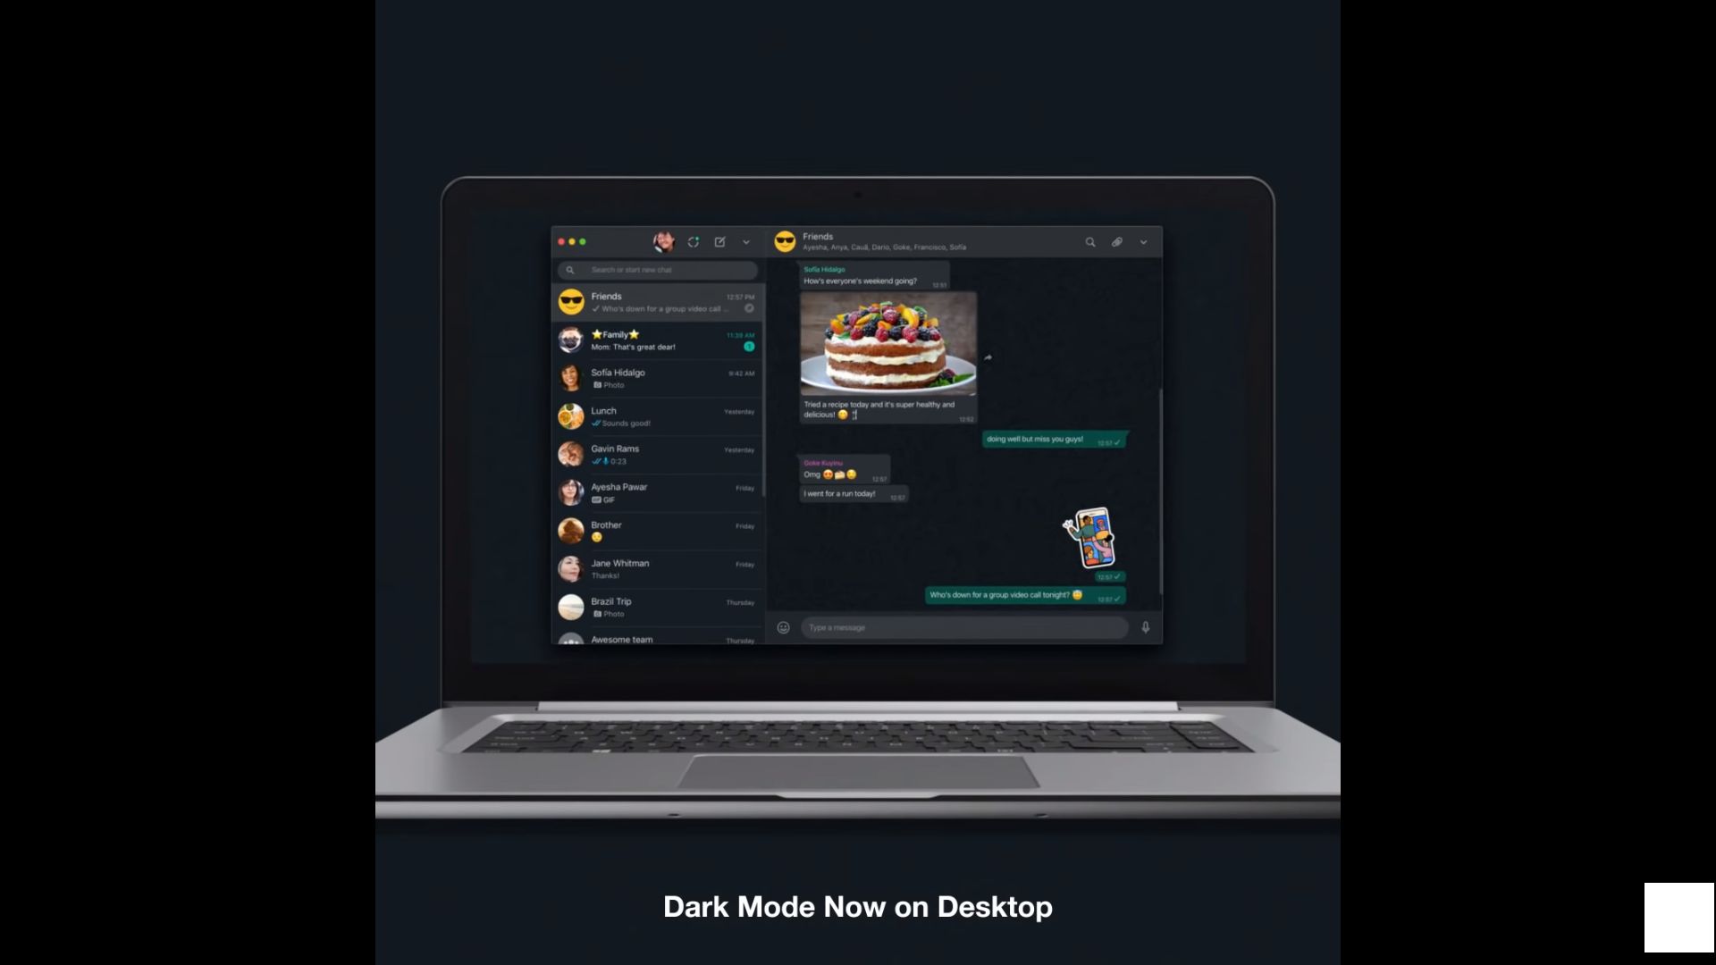
Task: Select the Family starred chat
Action: click(x=657, y=340)
